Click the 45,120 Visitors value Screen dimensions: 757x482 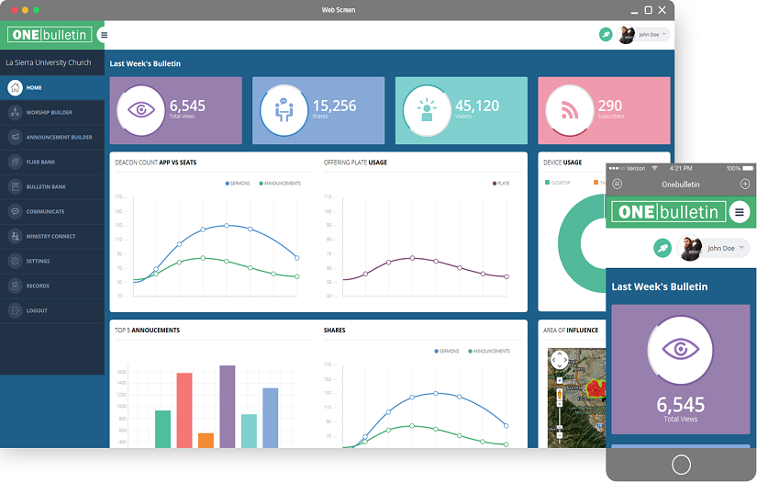tap(477, 106)
